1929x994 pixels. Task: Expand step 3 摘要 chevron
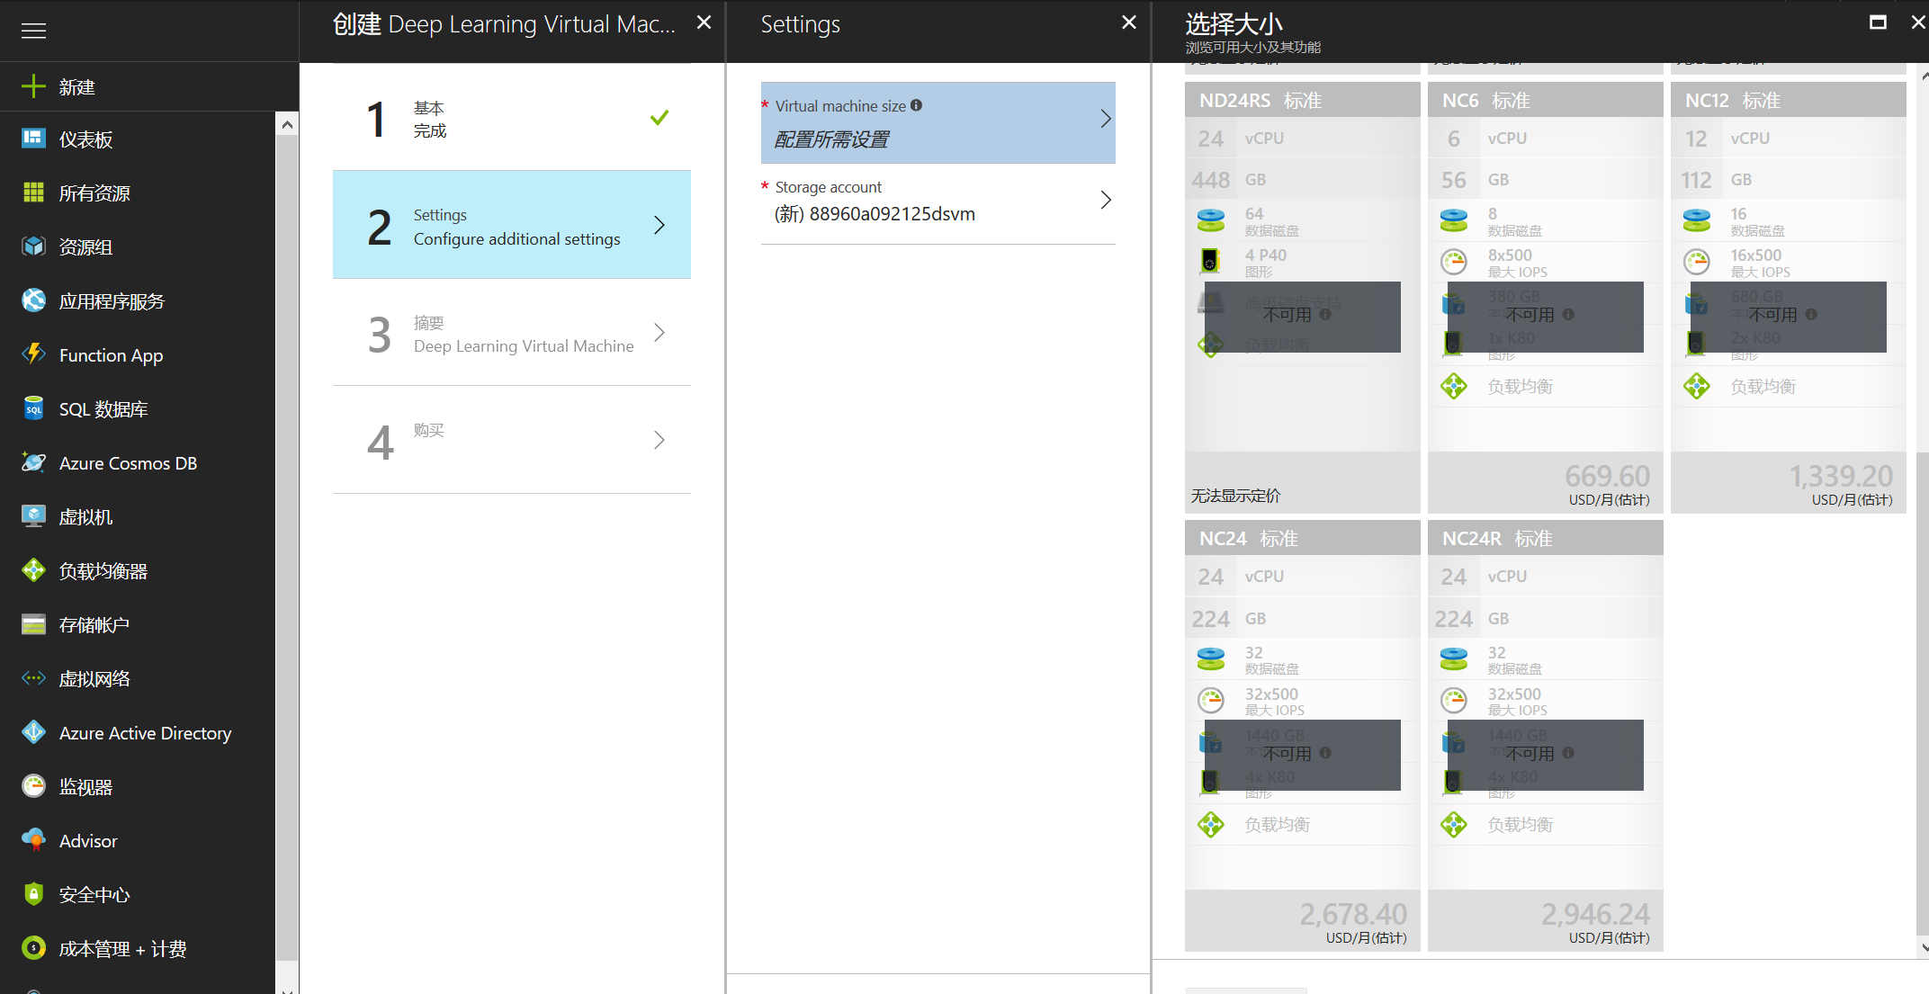(659, 333)
